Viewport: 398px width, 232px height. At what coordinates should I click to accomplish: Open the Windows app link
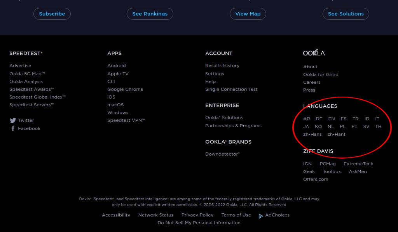coord(118,113)
